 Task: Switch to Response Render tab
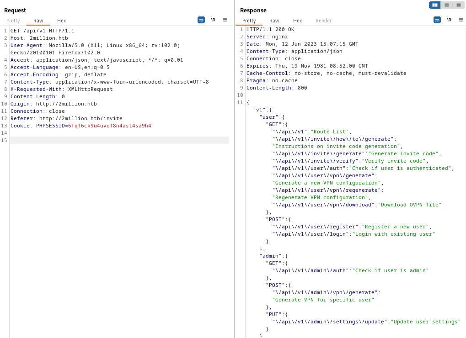324,21
